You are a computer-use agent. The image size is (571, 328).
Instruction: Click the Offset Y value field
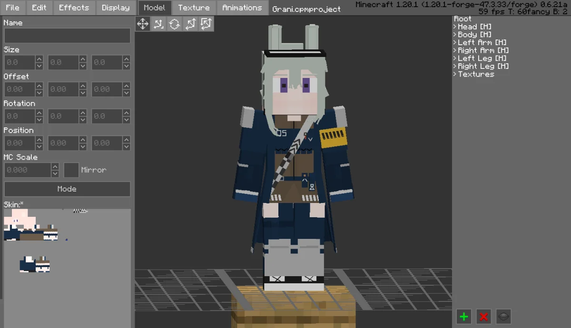click(63, 89)
